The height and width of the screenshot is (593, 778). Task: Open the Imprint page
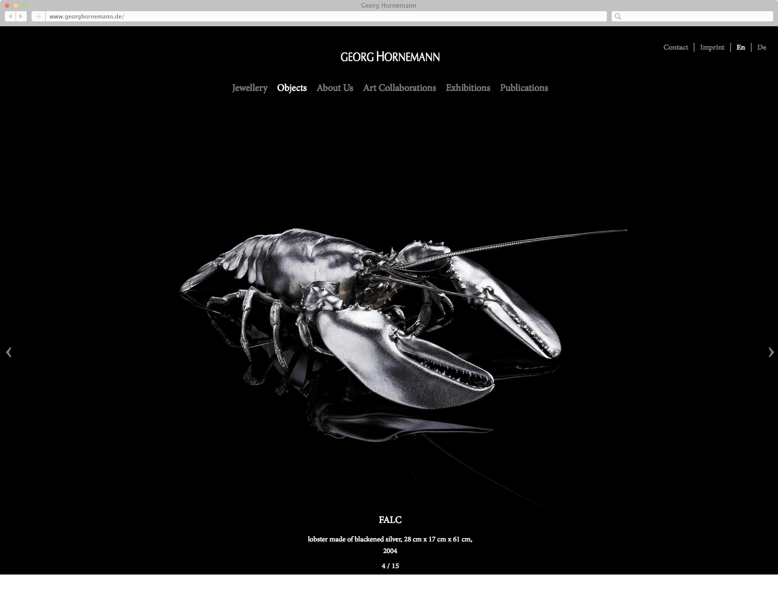(x=712, y=47)
